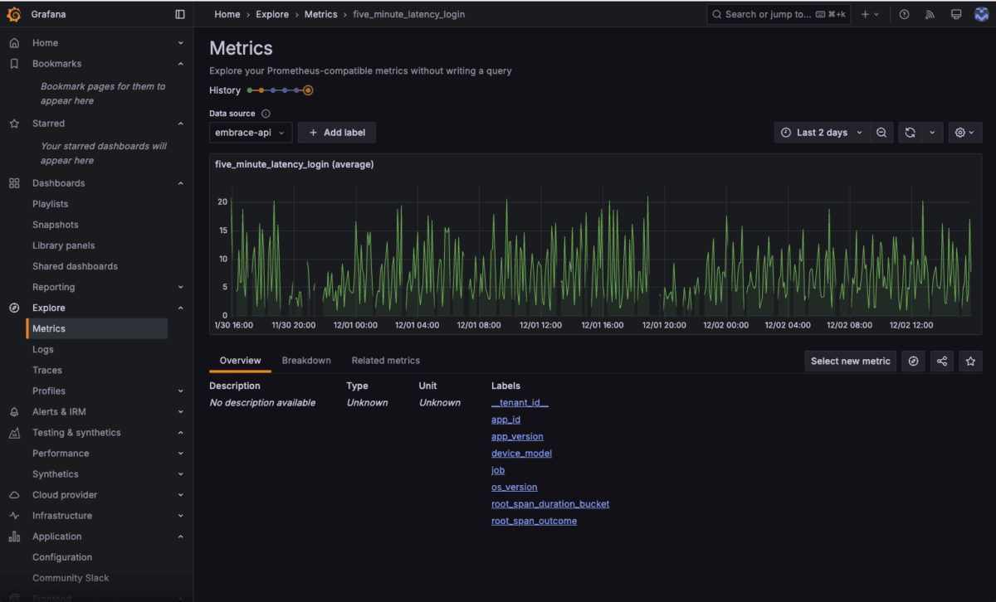
Task: Click the first green history step dot
Action: click(x=250, y=90)
